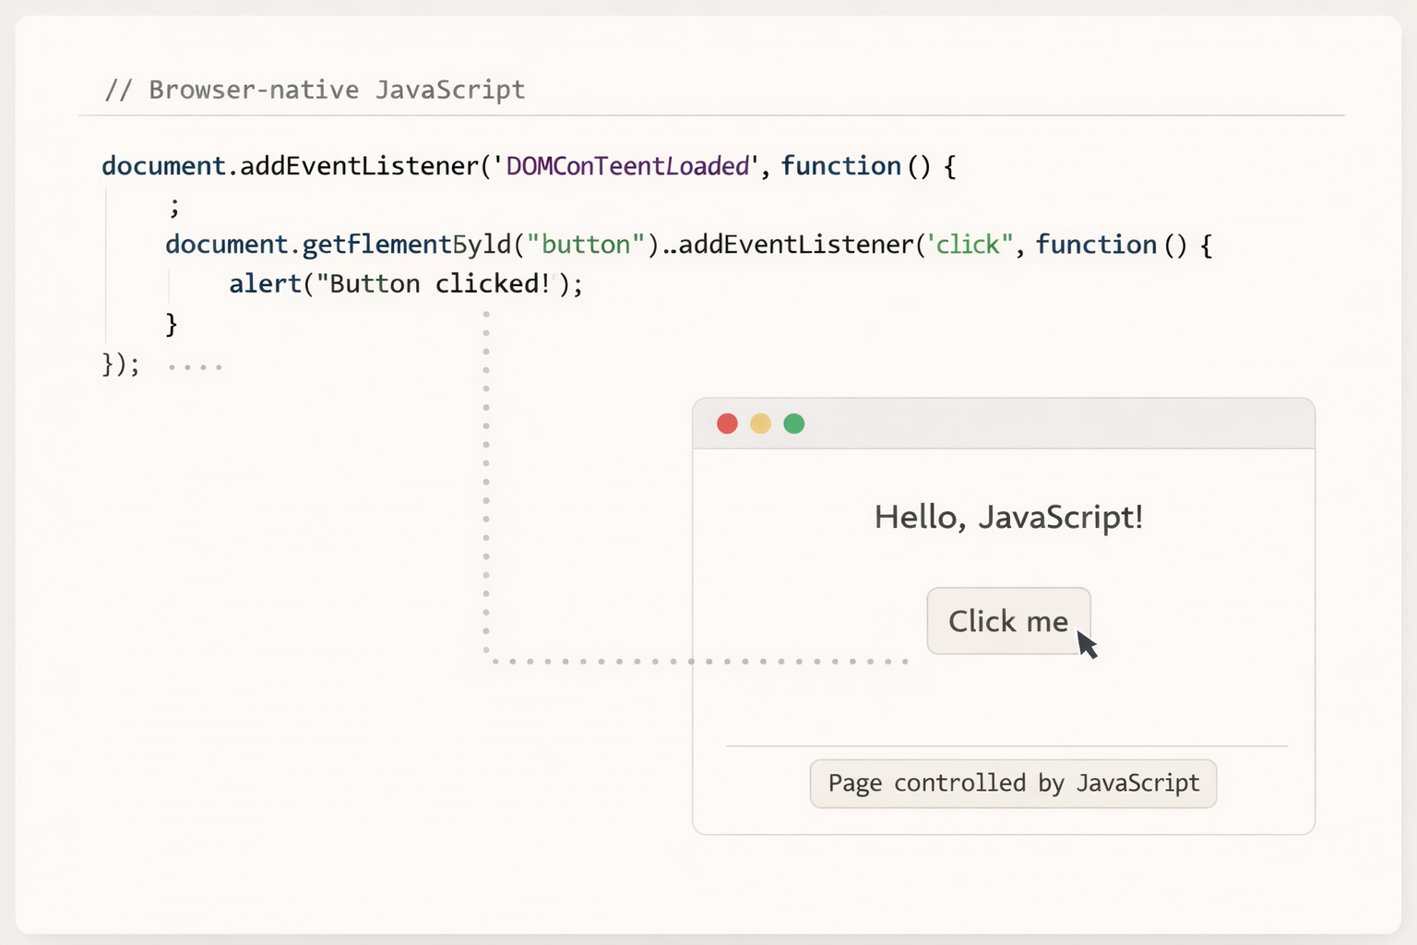Click the mouse cursor arrow icon
Viewport: 1417px width, 945px height.
pyautogui.click(x=1087, y=644)
